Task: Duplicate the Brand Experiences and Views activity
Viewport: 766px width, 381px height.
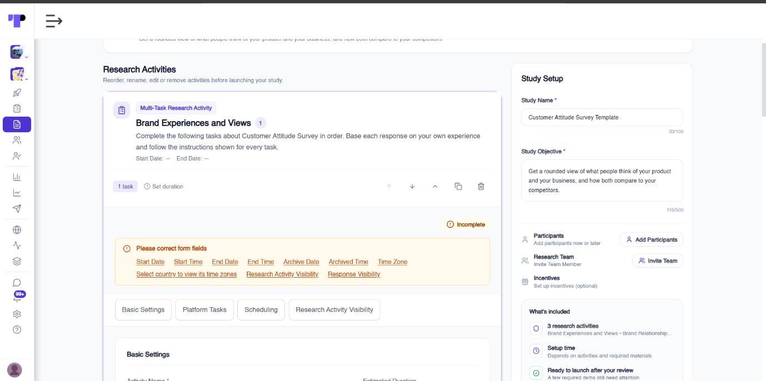Action: click(x=458, y=187)
